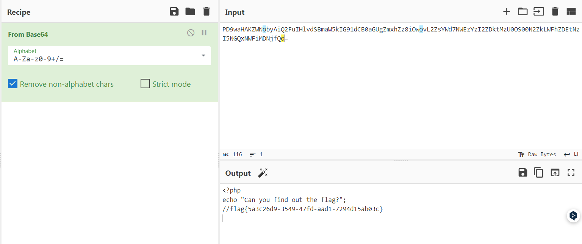Image resolution: width=582 pixels, height=244 pixels.
Task: Save the current recipe
Action: pos(174,12)
